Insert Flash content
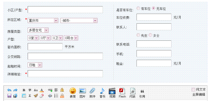 (122, 93)
